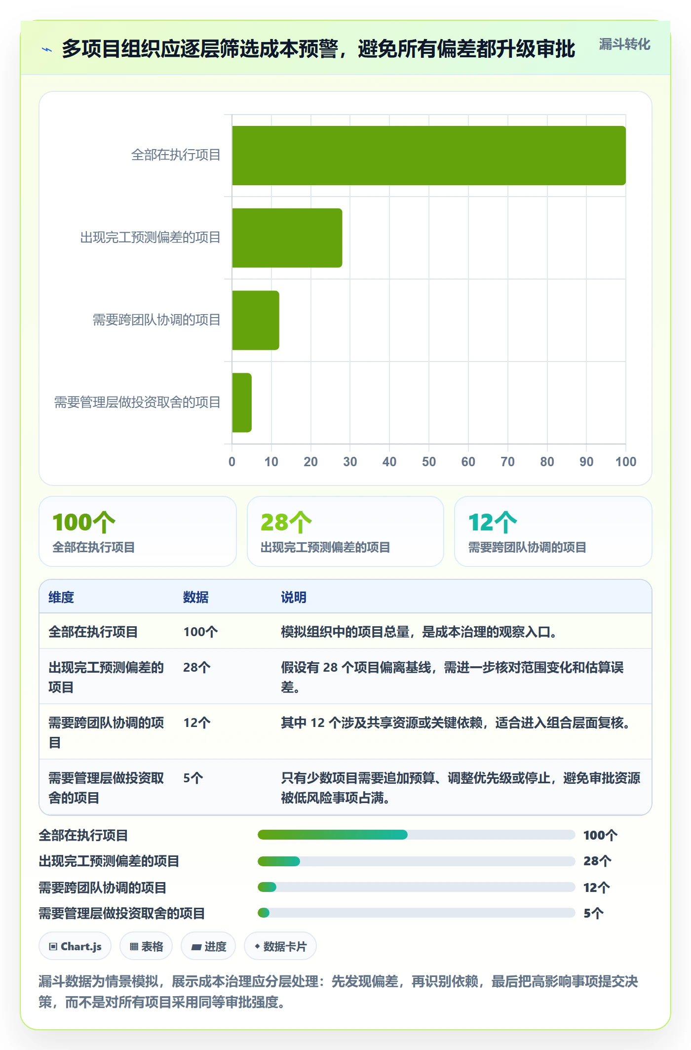The height and width of the screenshot is (1050, 691).
Task: Click the Chart.js chip
Action: [x=75, y=946]
